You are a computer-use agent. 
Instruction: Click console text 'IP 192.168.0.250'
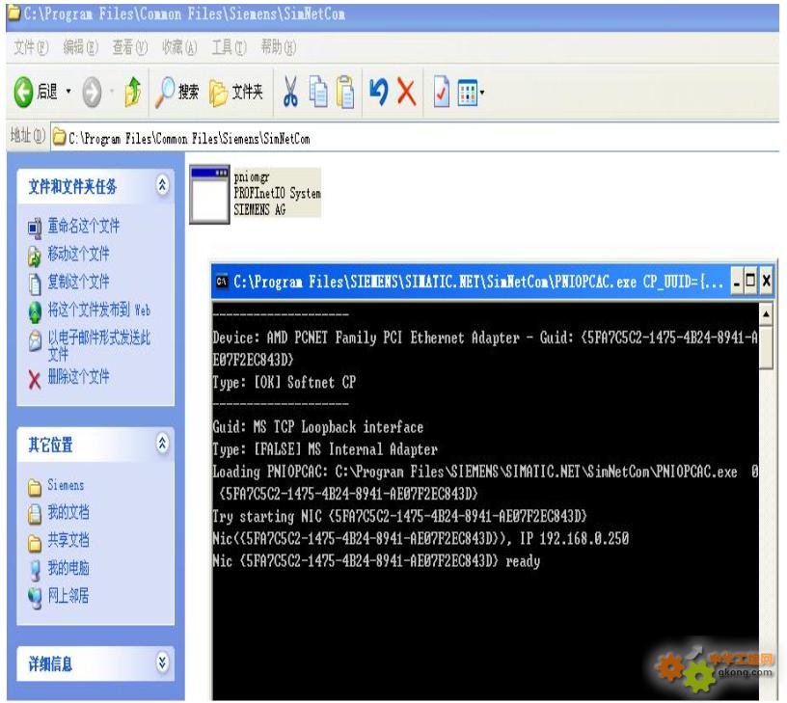574,538
